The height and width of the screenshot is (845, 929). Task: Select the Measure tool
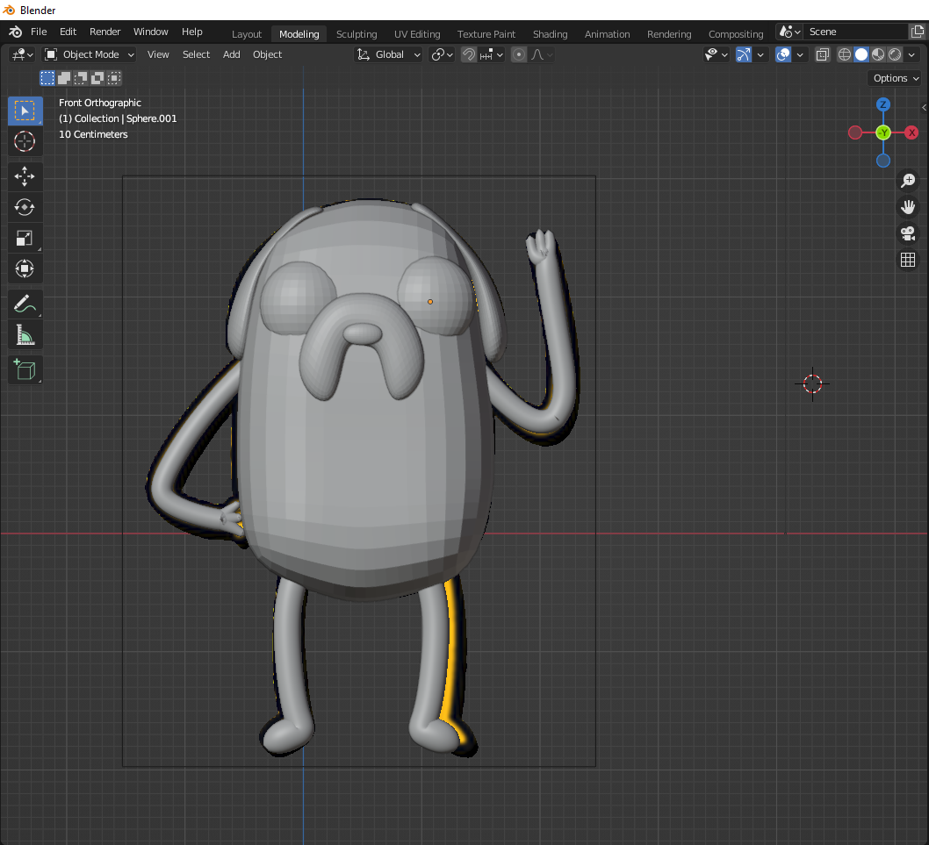click(x=25, y=334)
